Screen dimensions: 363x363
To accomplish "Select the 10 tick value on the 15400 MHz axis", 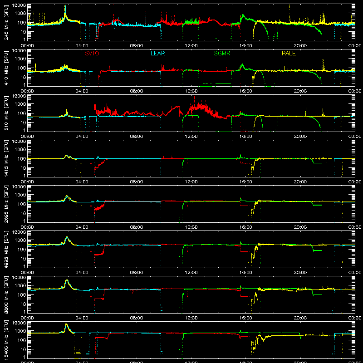I will coord(23,349).
